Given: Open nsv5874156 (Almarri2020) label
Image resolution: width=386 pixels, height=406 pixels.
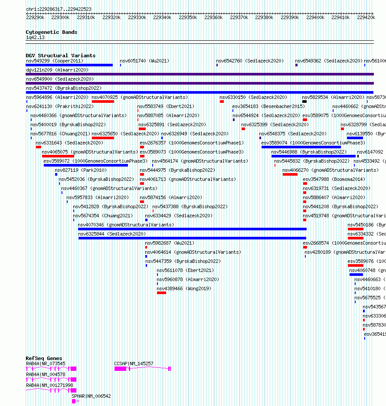Looking at the screenshot, I should click(x=171, y=197).
